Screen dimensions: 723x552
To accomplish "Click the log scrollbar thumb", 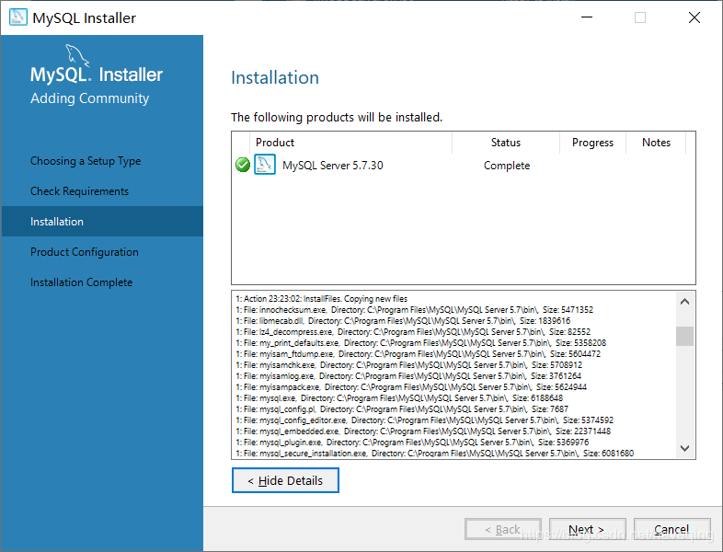I will pyautogui.click(x=684, y=336).
